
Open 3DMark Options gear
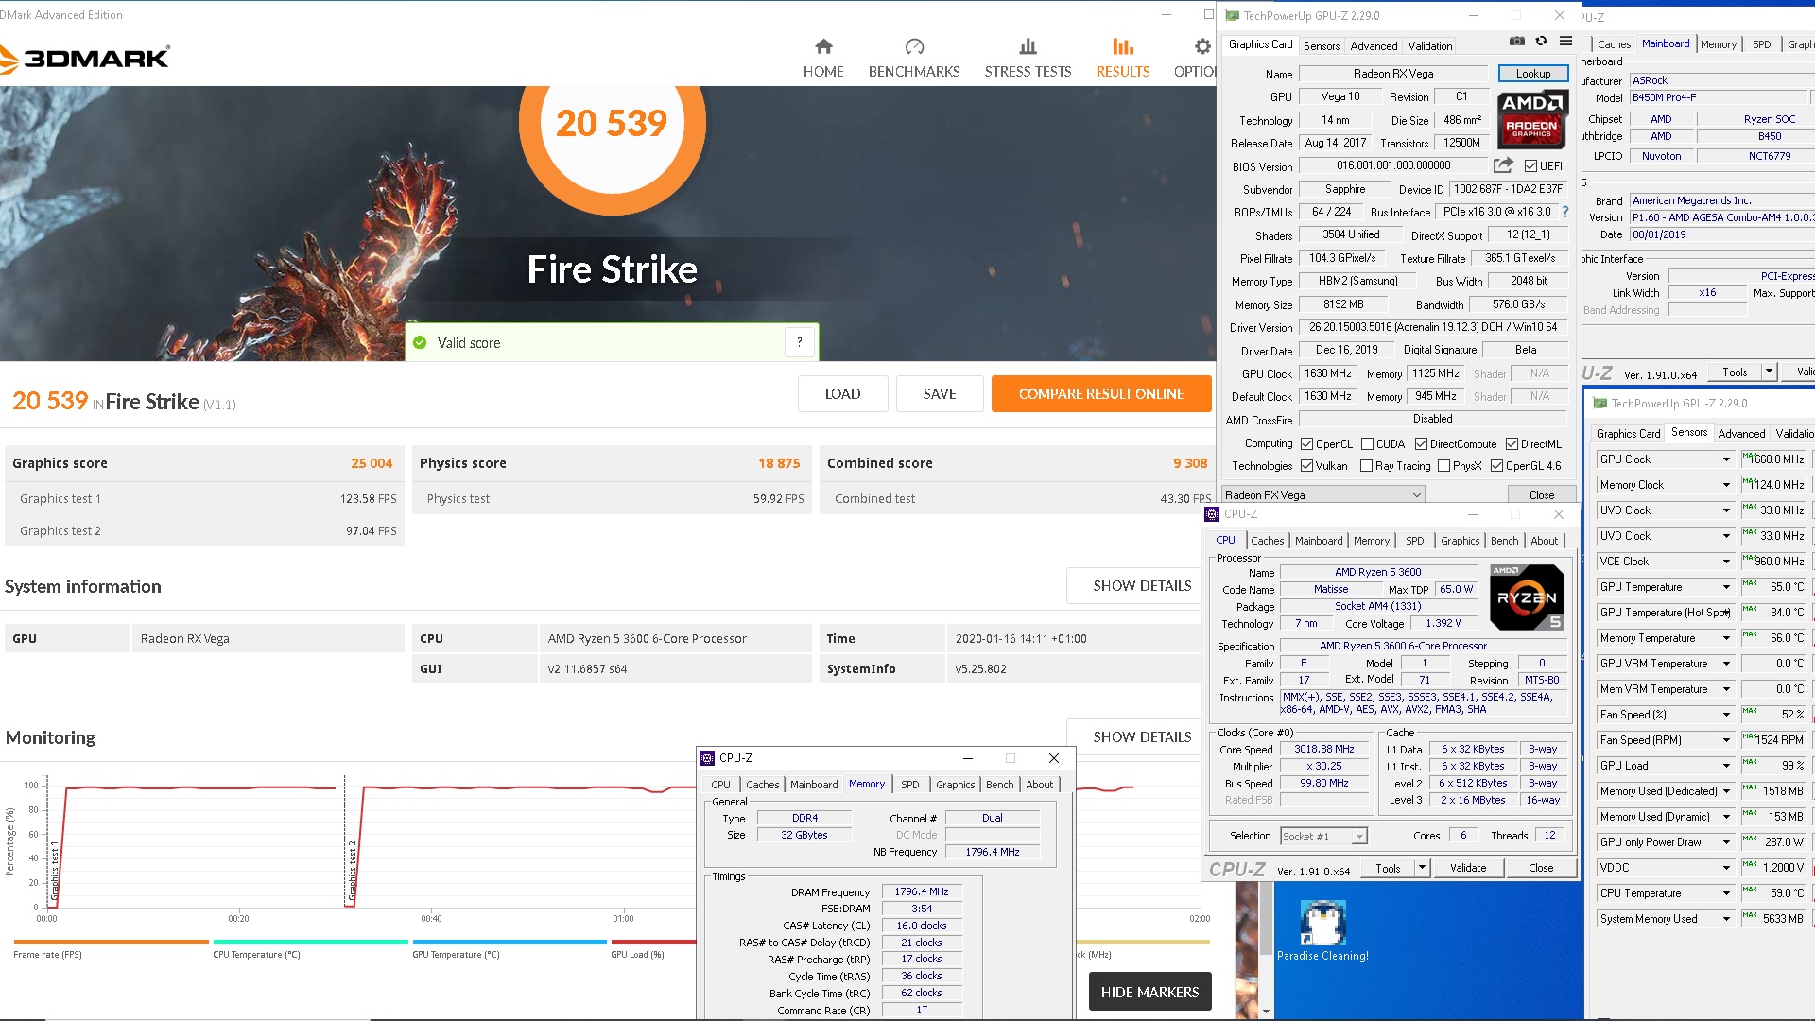click(1201, 47)
